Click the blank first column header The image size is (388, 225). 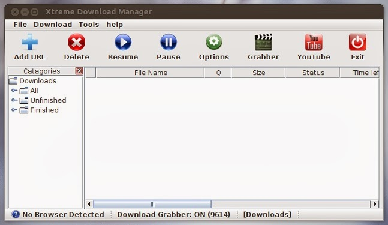tap(91, 73)
